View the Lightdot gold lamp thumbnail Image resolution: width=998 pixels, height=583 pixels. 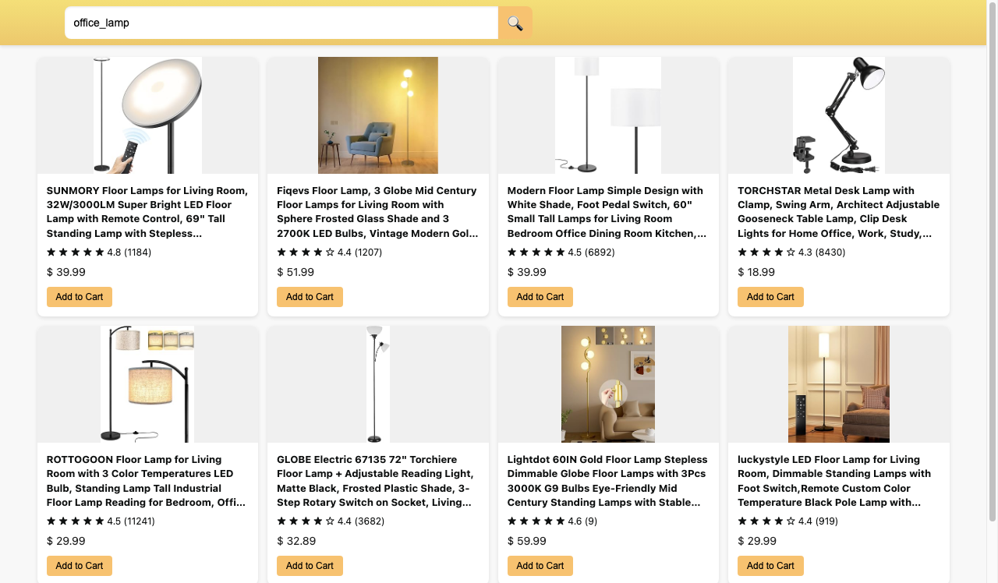pos(608,384)
